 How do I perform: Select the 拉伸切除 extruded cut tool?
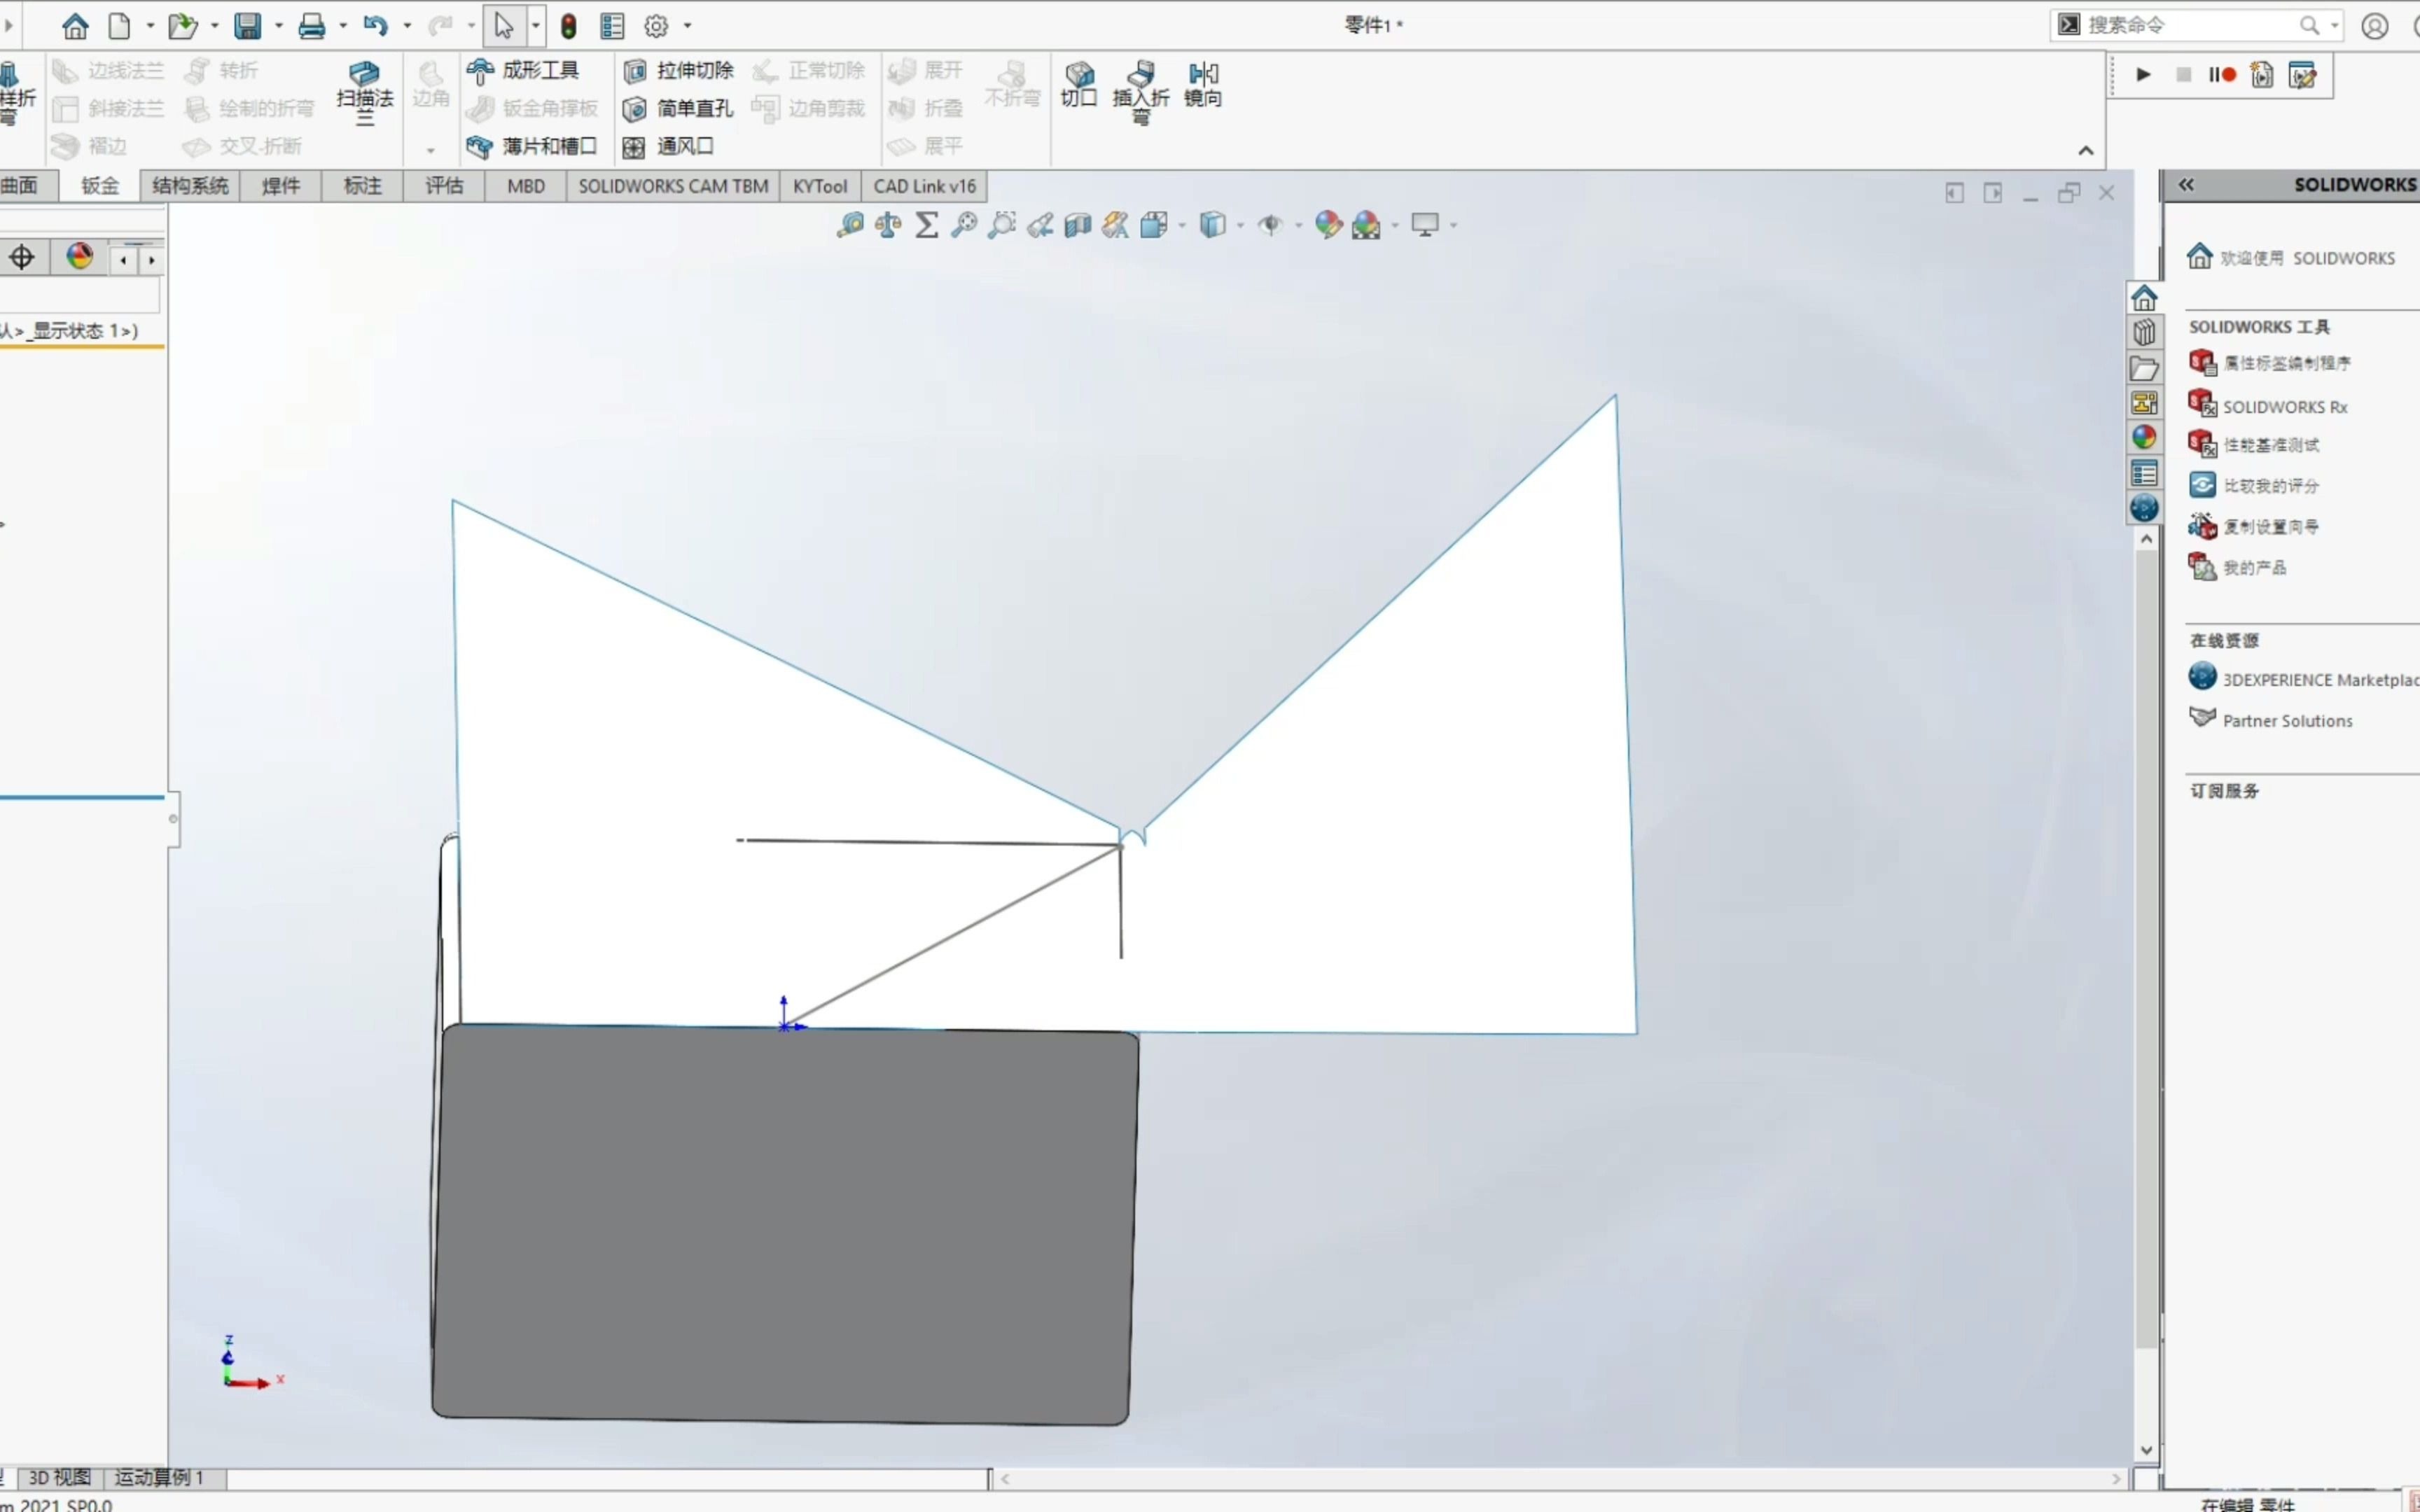(678, 70)
